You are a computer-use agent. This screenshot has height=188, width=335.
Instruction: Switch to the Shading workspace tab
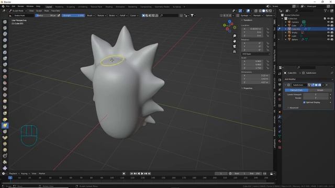109,7
